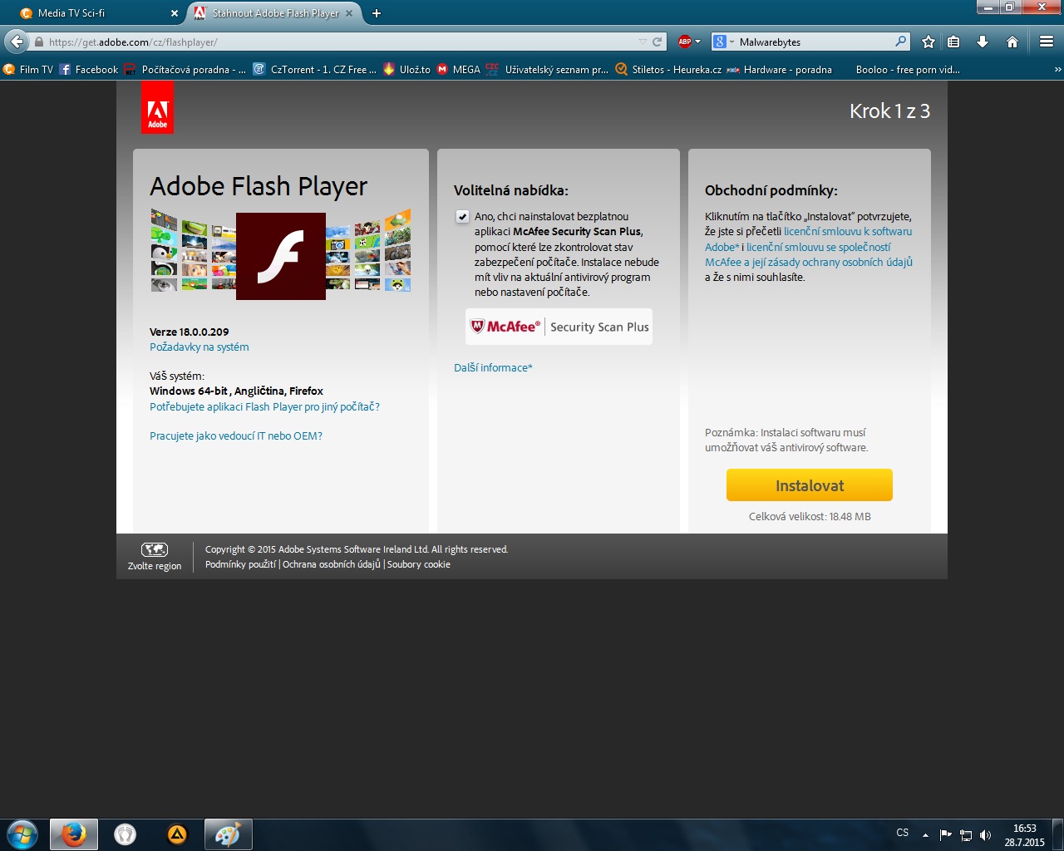Open the Adblock Plus toolbar icon

(685, 42)
